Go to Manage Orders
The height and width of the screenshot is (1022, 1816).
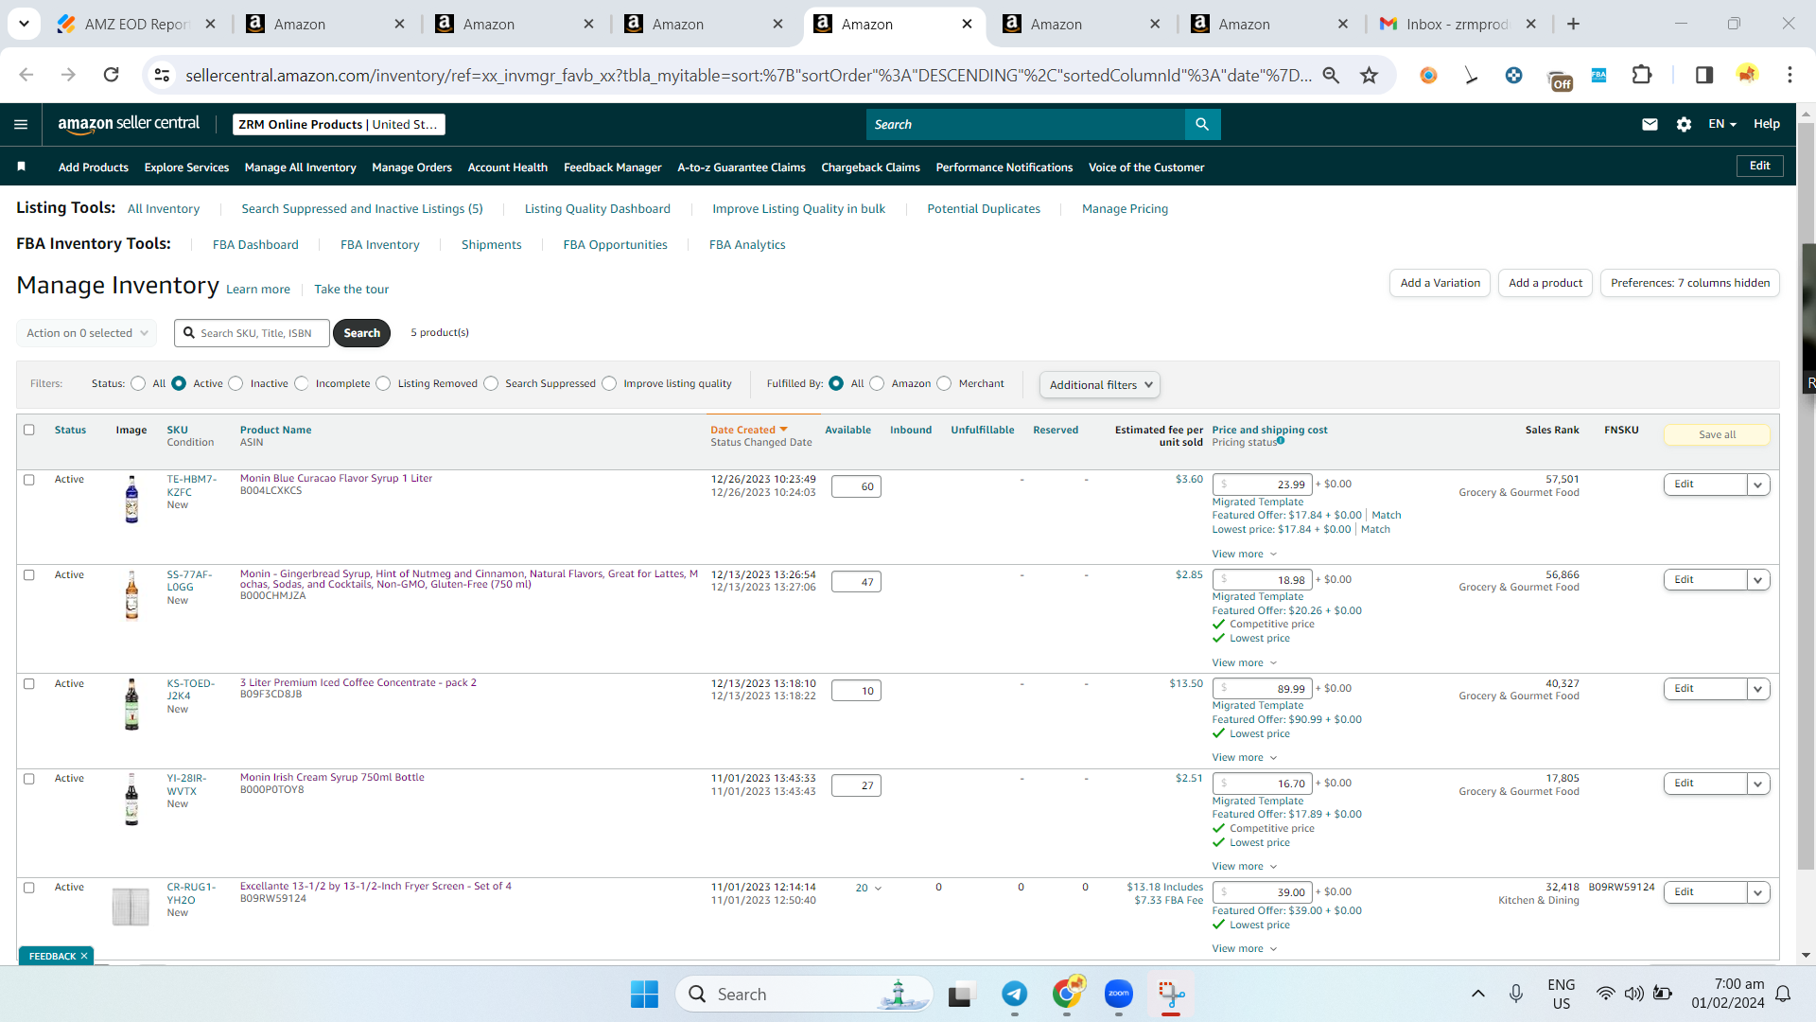pyautogui.click(x=412, y=167)
